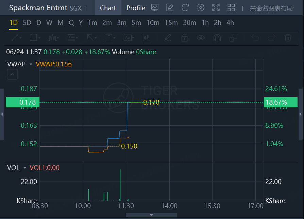Undo the last drawing action
The image size is (304, 219).
point(255,38)
